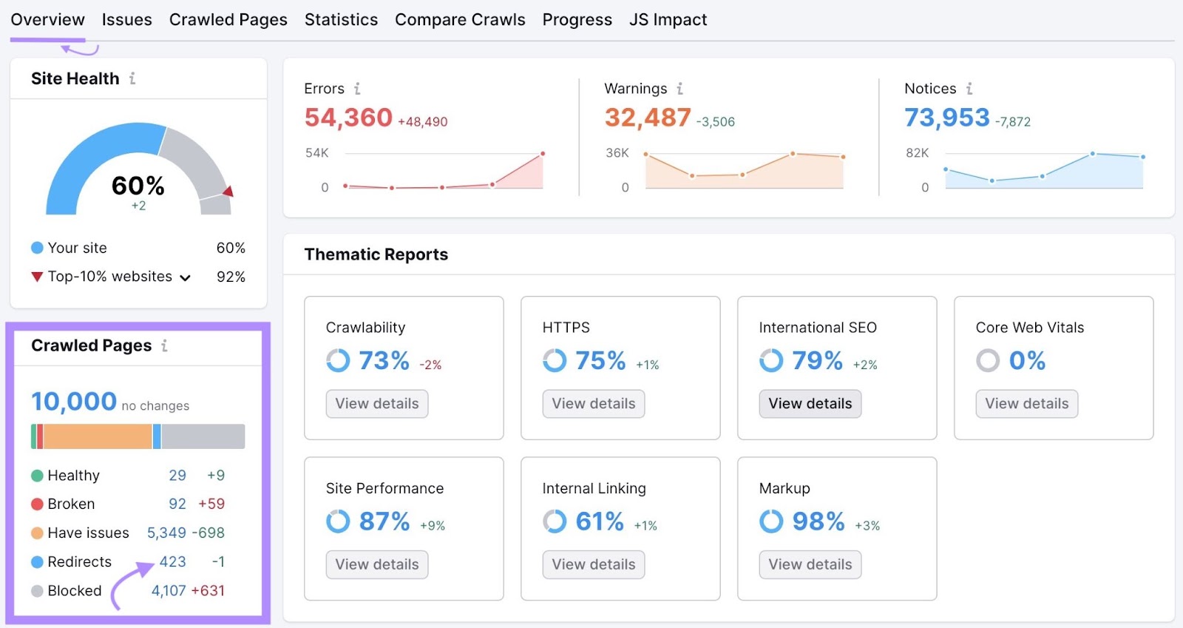Screen dimensions: 1183x628
Task: Click the Warnings info icon
Action: pyautogui.click(x=679, y=89)
